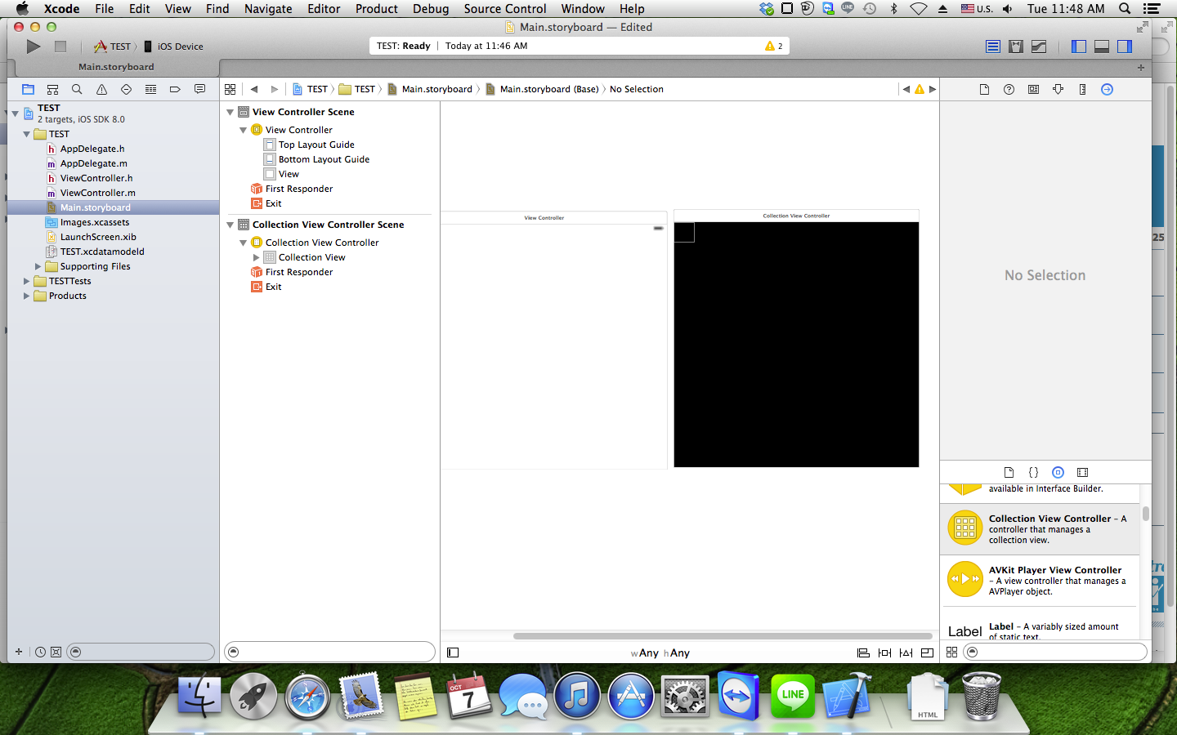Open the Connections inspector
This screenshot has height=735, width=1177.
(1107, 89)
